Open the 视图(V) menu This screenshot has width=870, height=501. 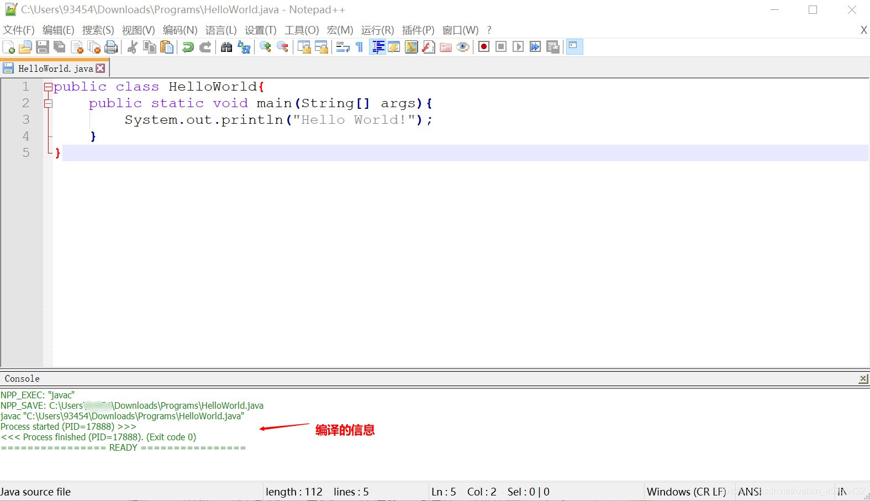click(138, 30)
